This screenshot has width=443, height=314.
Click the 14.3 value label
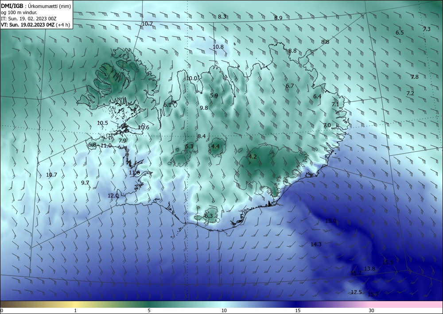(316, 244)
